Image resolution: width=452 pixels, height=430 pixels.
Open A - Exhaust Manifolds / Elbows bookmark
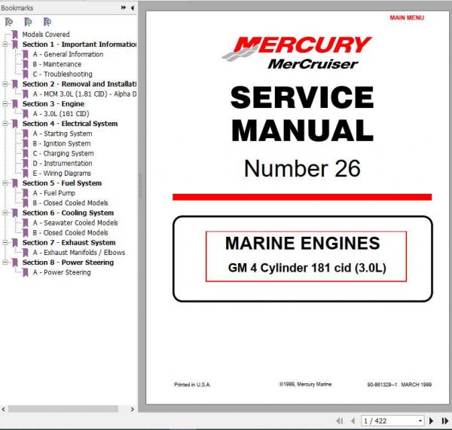[79, 253]
